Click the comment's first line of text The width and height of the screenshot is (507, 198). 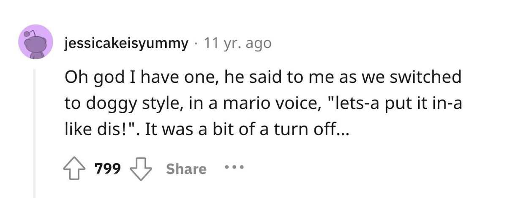pos(262,78)
